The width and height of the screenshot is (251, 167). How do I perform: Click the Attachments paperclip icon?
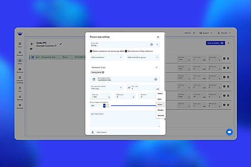point(92,132)
